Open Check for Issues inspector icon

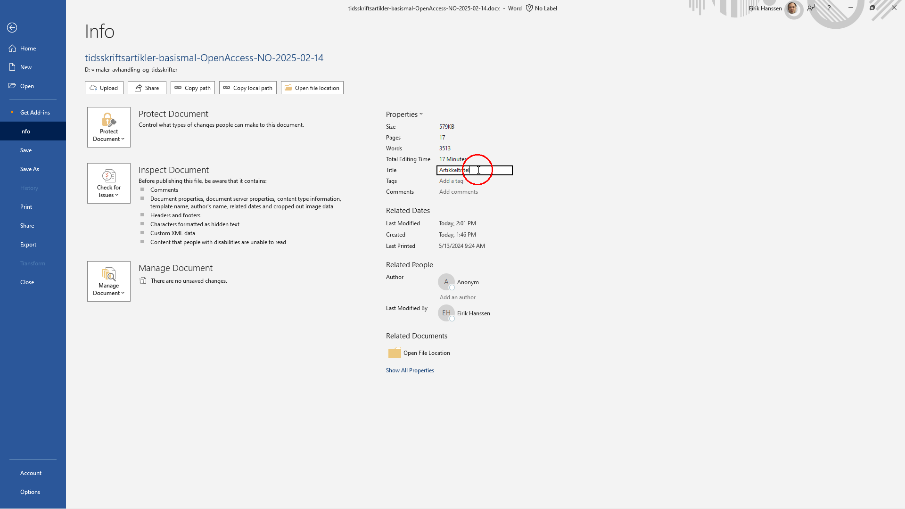[108, 176]
